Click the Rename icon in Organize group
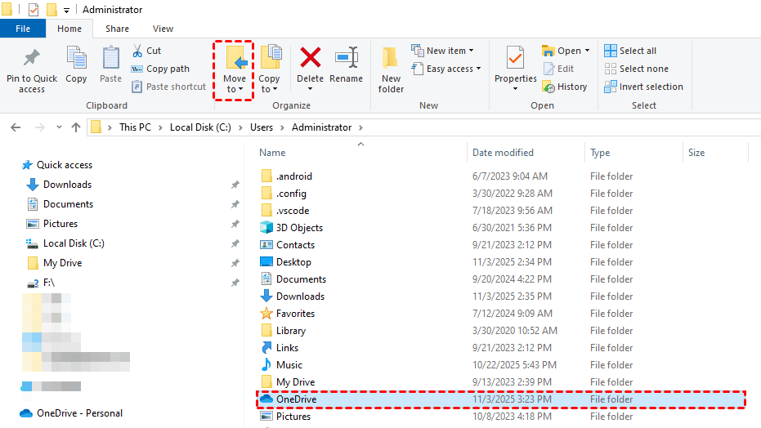 click(346, 57)
